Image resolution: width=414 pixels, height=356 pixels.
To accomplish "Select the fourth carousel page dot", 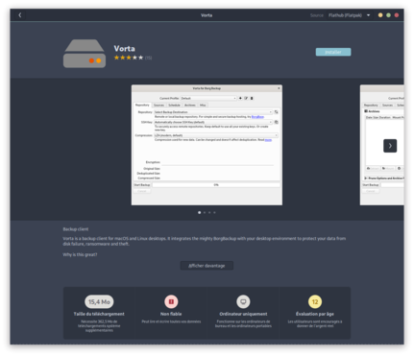I will pyautogui.click(x=214, y=212).
